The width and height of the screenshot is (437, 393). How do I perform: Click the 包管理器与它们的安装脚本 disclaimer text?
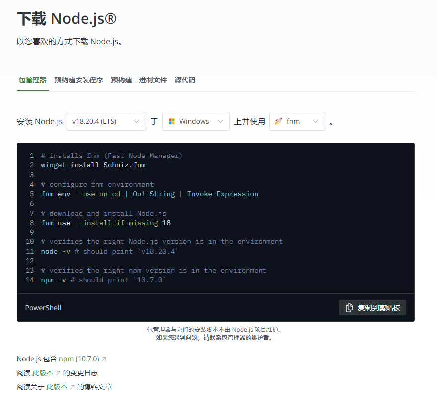point(214,330)
